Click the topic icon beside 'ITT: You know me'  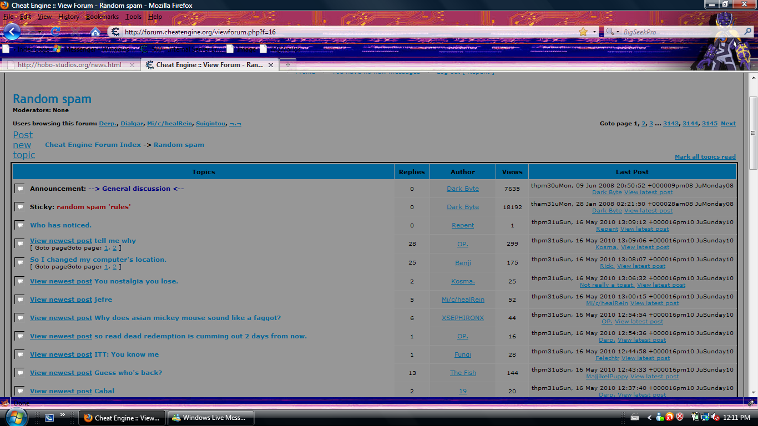pyautogui.click(x=19, y=354)
